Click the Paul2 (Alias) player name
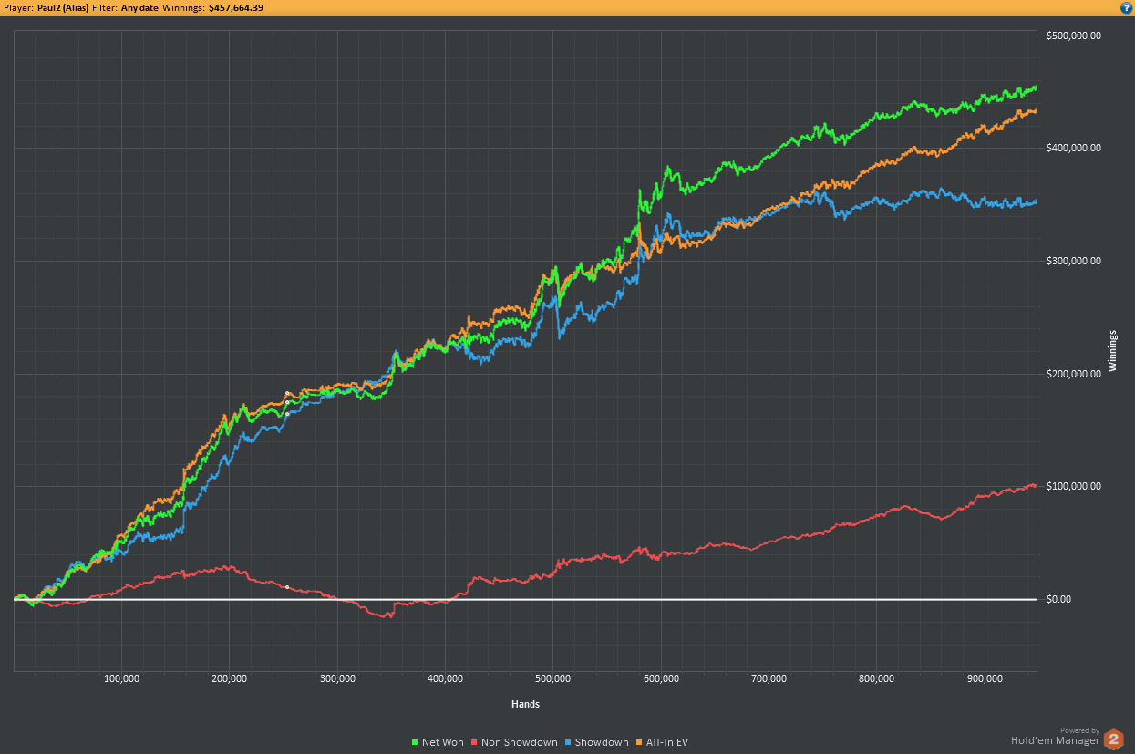Screen dimensions: 1135x754 click(63, 7)
